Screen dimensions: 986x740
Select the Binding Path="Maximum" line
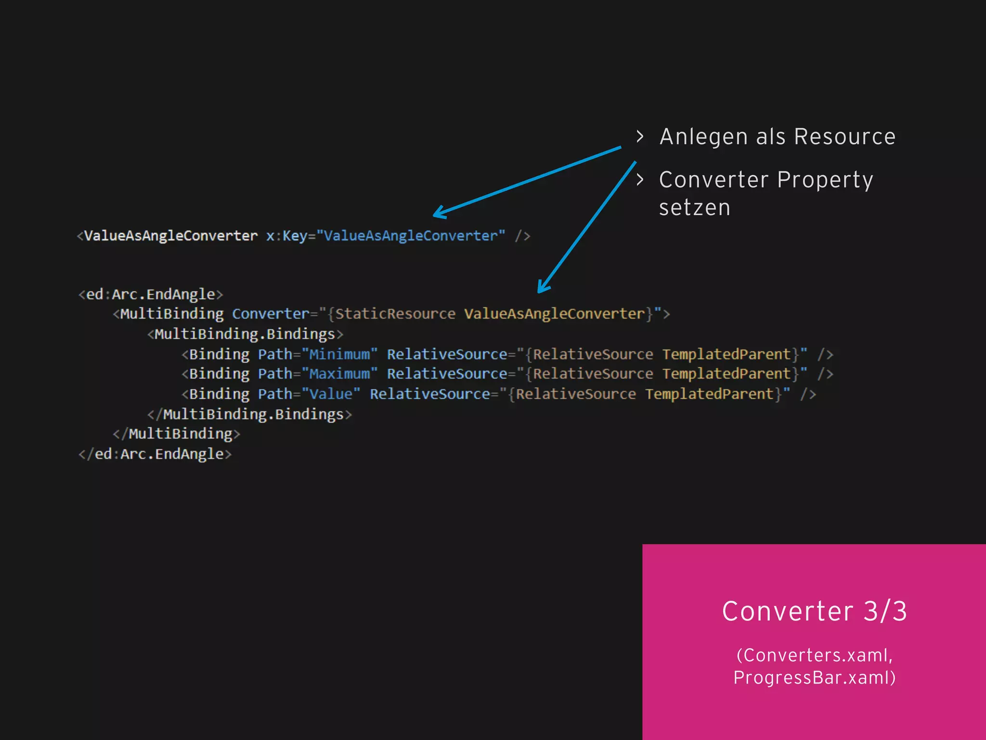point(507,374)
